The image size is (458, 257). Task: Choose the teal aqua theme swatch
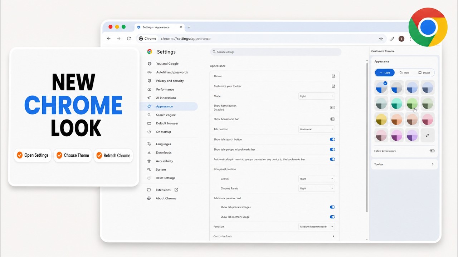[x=397, y=104]
